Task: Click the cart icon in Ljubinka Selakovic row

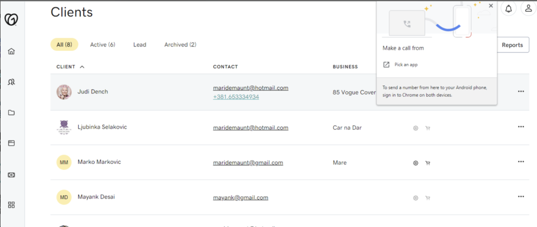Action: pyautogui.click(x=428, y=128)
